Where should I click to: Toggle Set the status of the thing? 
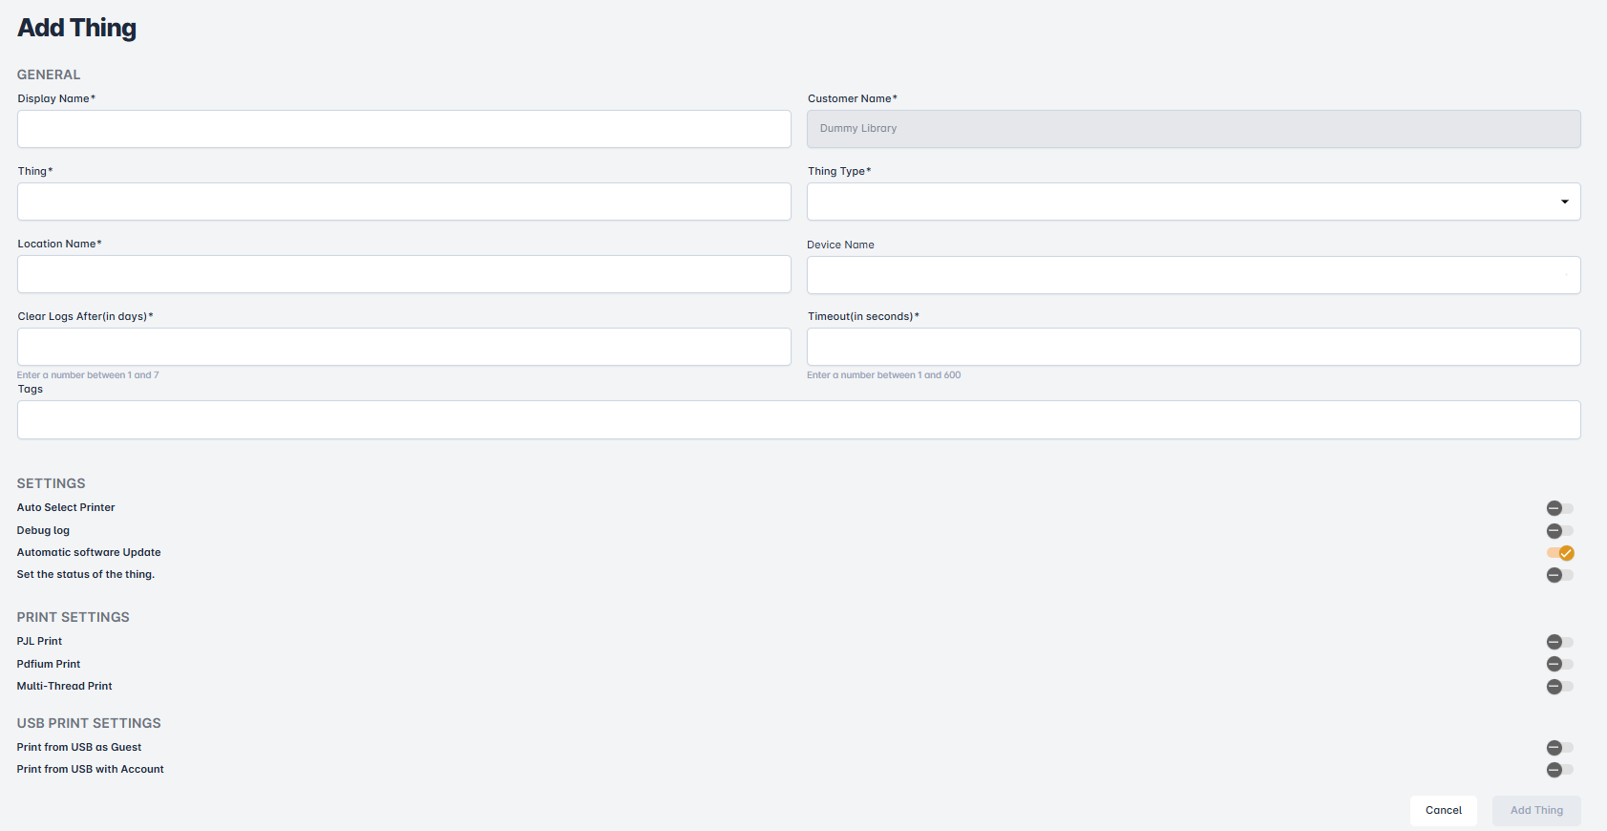(x=1559, y=575)
